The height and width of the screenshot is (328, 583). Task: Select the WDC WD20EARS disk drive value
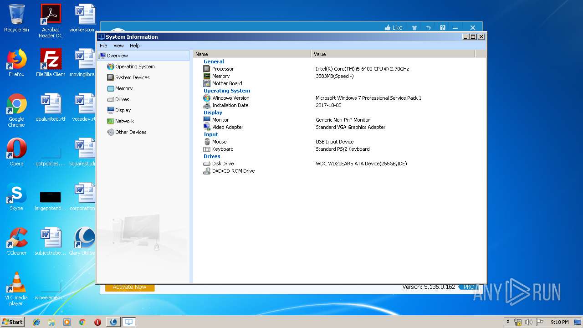point(361,164)
